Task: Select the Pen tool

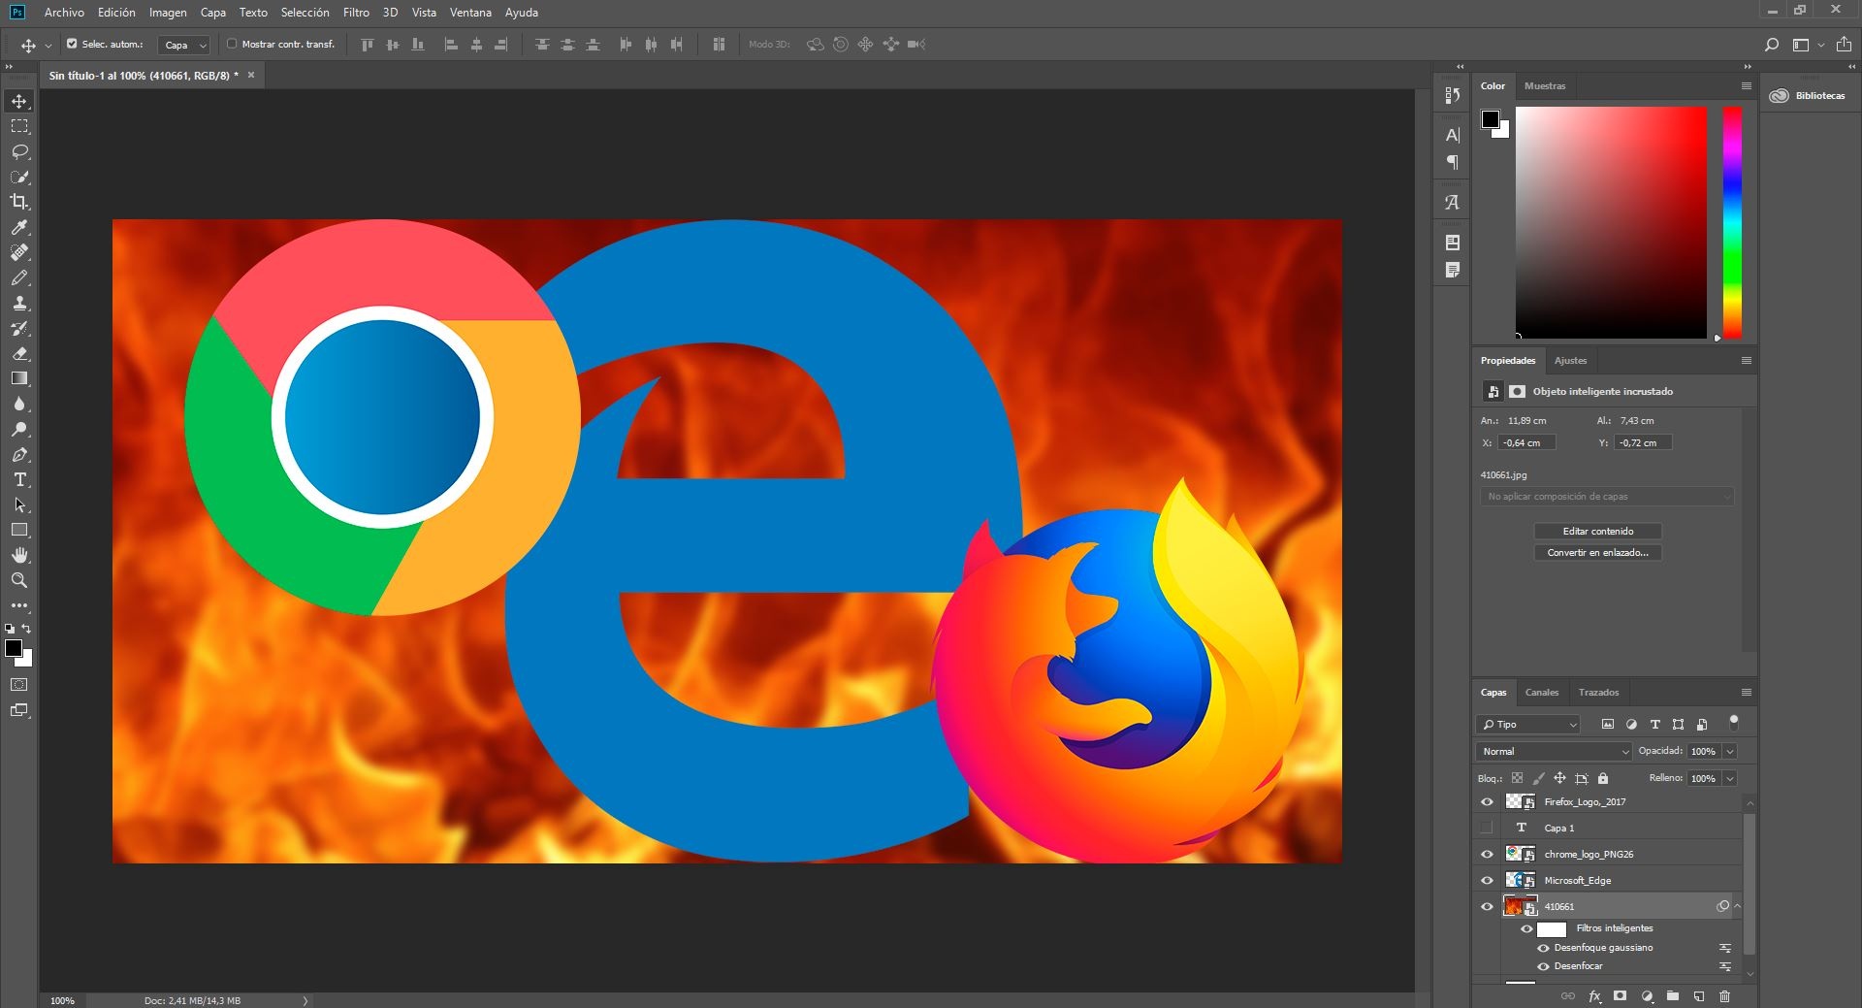Action: point(19,454)
